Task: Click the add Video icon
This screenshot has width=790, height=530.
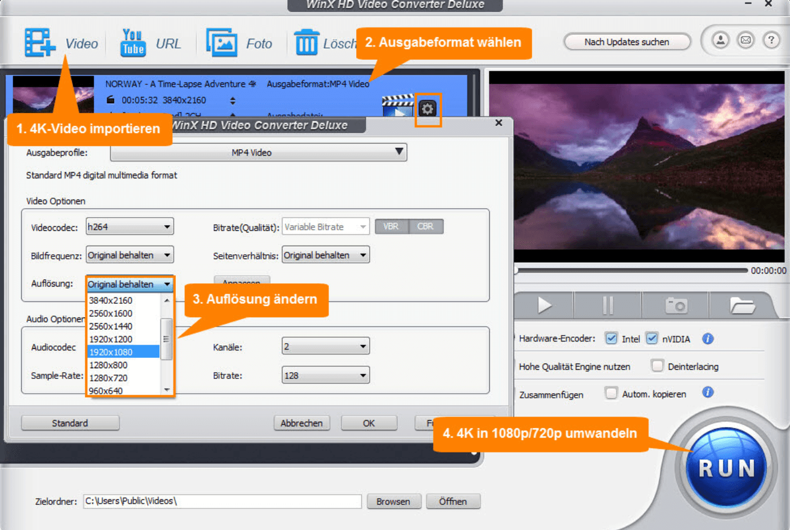Action: [x=40, y=42]
